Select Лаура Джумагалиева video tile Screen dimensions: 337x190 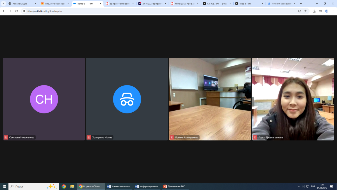[x=293, y=99]
